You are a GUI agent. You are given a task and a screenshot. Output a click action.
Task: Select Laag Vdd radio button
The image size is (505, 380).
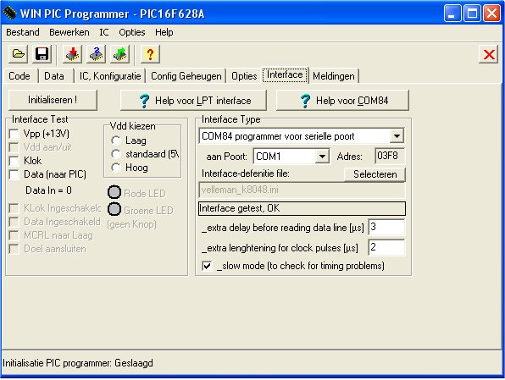click(x=115, y=140)
